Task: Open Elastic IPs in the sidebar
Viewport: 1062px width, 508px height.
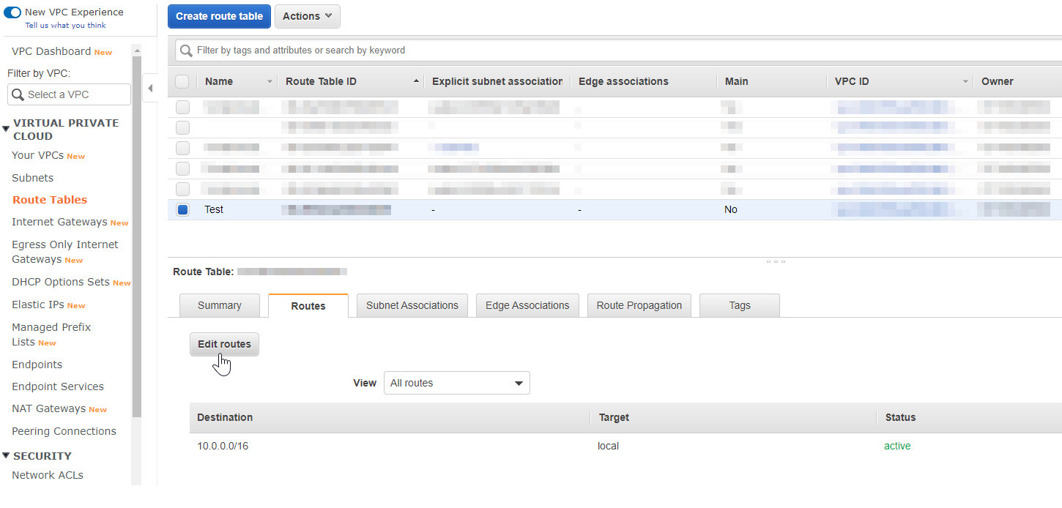Action: pyautogui.click(x=38, y=305)
